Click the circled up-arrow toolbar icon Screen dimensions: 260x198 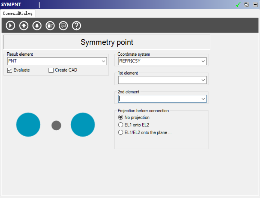pyautogui.click(x=24, y=26)
